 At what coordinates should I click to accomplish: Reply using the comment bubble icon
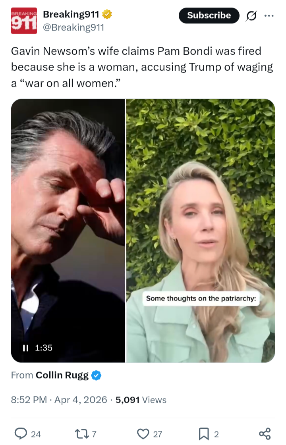(21, 433)
